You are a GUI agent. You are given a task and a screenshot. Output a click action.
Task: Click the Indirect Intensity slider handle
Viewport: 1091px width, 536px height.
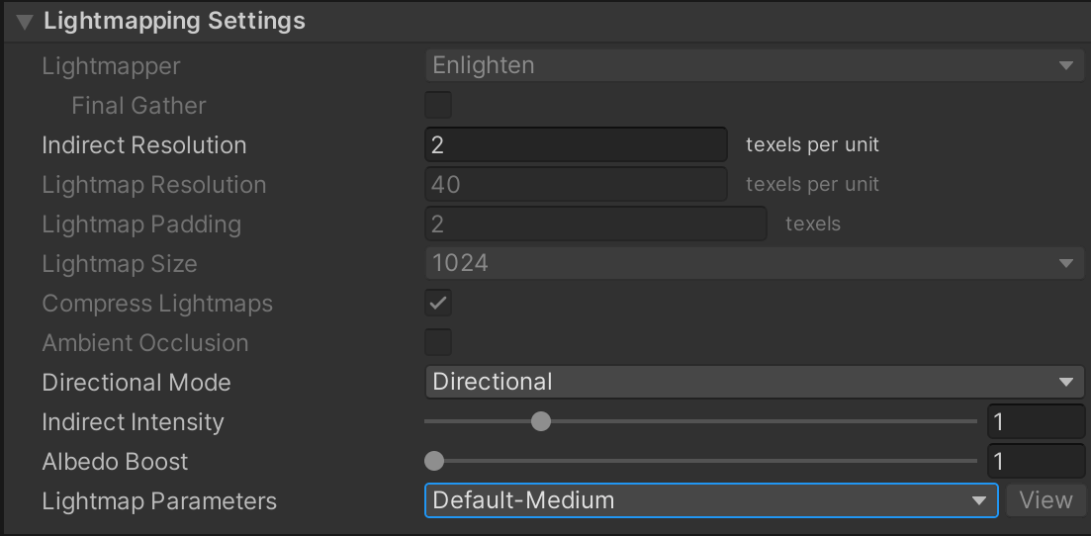[540, 422]
